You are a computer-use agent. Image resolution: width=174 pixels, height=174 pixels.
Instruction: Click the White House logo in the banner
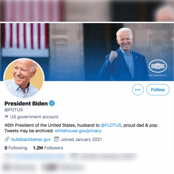[157, 66]
